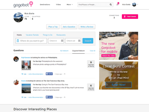Click the Facebook Send button on Keane's question
This screenshot has height=112, width=149.
pos(49,97)
